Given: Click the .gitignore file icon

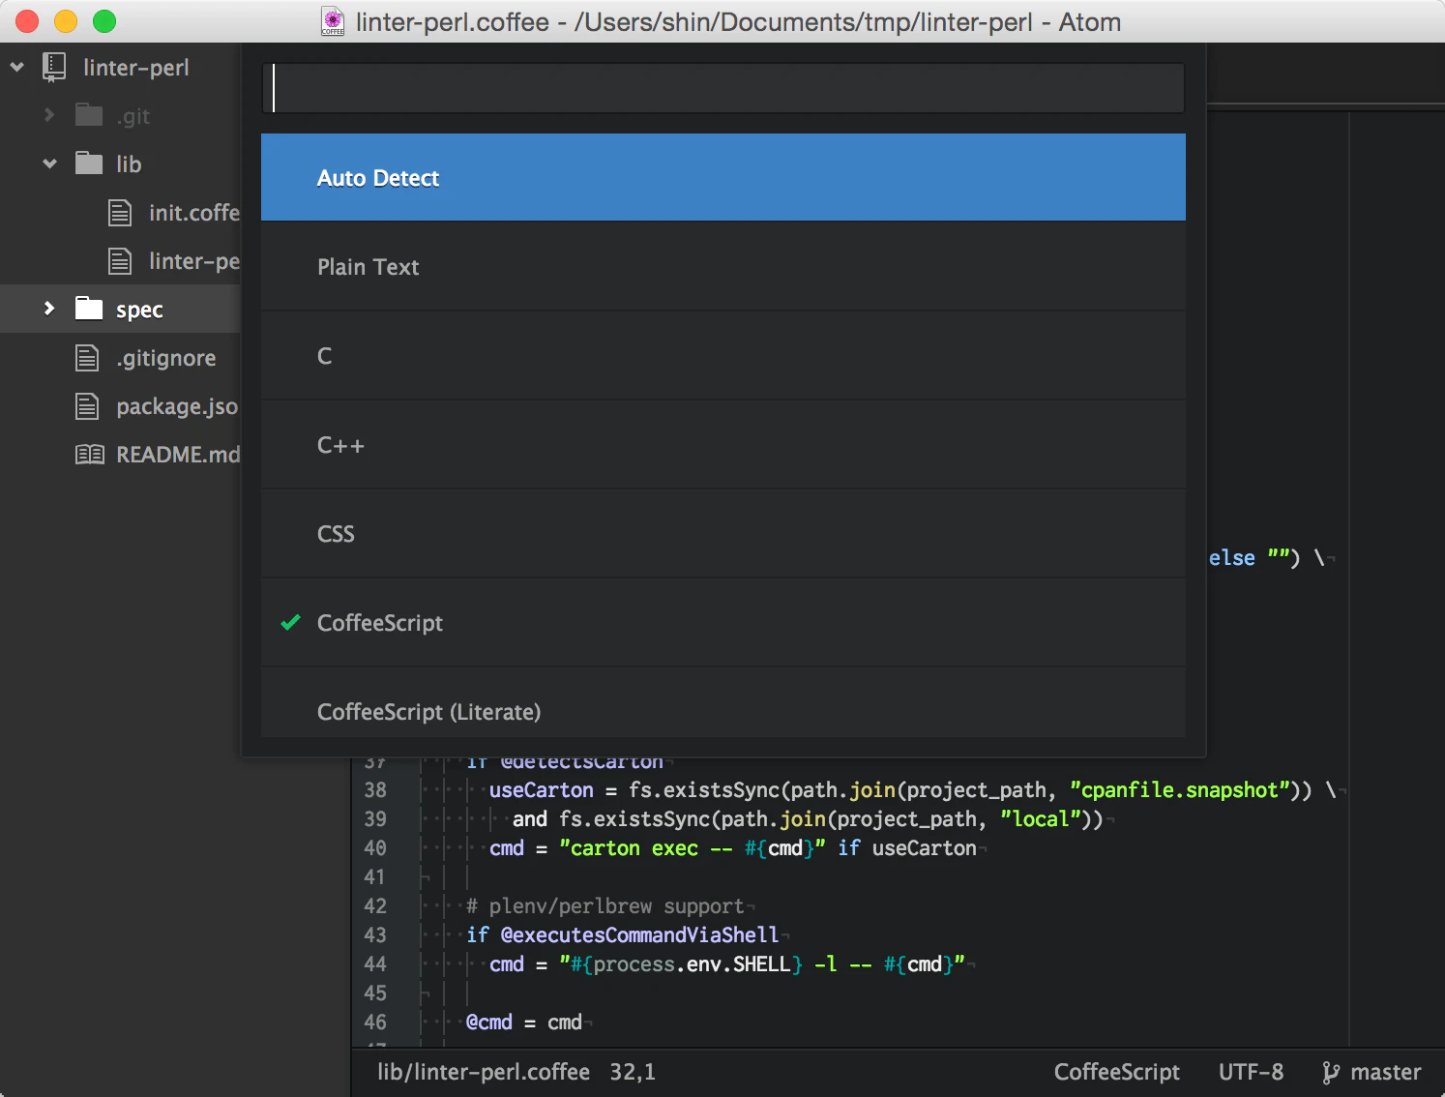Looking at the screenshot, I should click(x=87, y=358).
